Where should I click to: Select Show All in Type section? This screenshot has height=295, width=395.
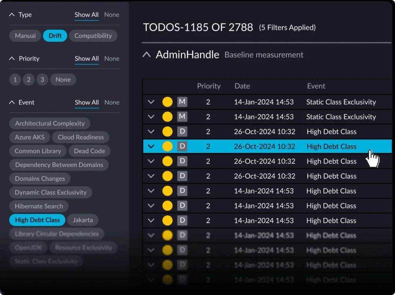[x=86, y=15]
